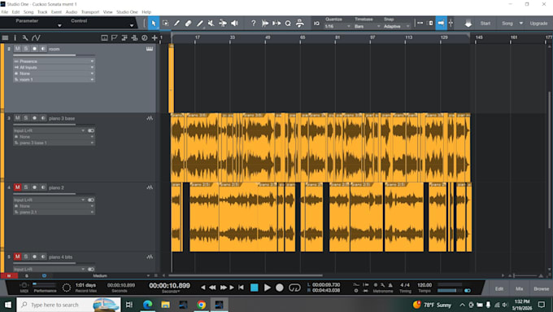
Task: Open the File menu
Action: [5, 12]
